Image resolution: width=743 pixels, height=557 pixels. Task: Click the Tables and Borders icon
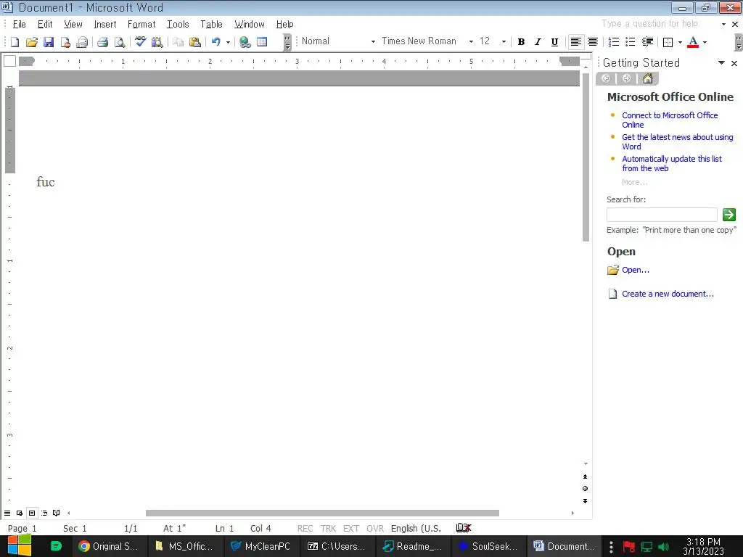[x=262, y=42]
